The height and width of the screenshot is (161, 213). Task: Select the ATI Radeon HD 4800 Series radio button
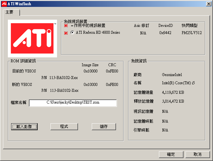tap(72, 32)
